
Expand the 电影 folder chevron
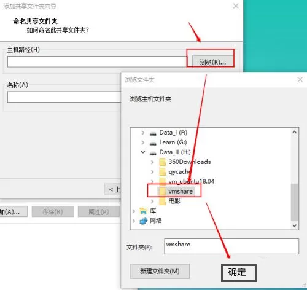[152, 201]
